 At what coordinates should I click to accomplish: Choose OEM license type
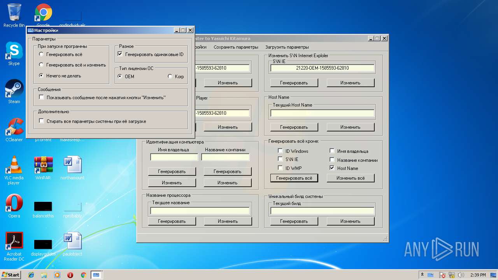(120, 76)
